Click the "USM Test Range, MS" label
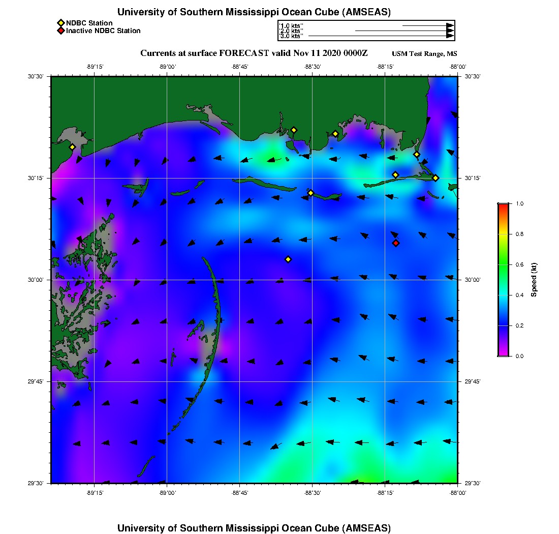 [424, 54]
